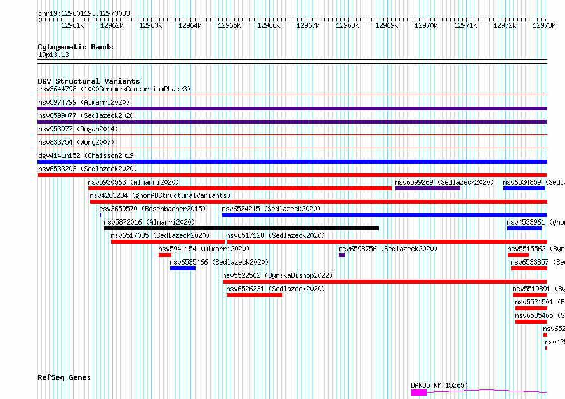Open the nsv5522562 ByrskaBishop2022 label
Viewport: 565px width, 399px height.
[x=277, y=275]
